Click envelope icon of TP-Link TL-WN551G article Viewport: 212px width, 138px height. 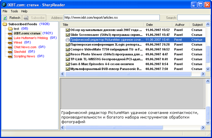(x=67, y=59)
